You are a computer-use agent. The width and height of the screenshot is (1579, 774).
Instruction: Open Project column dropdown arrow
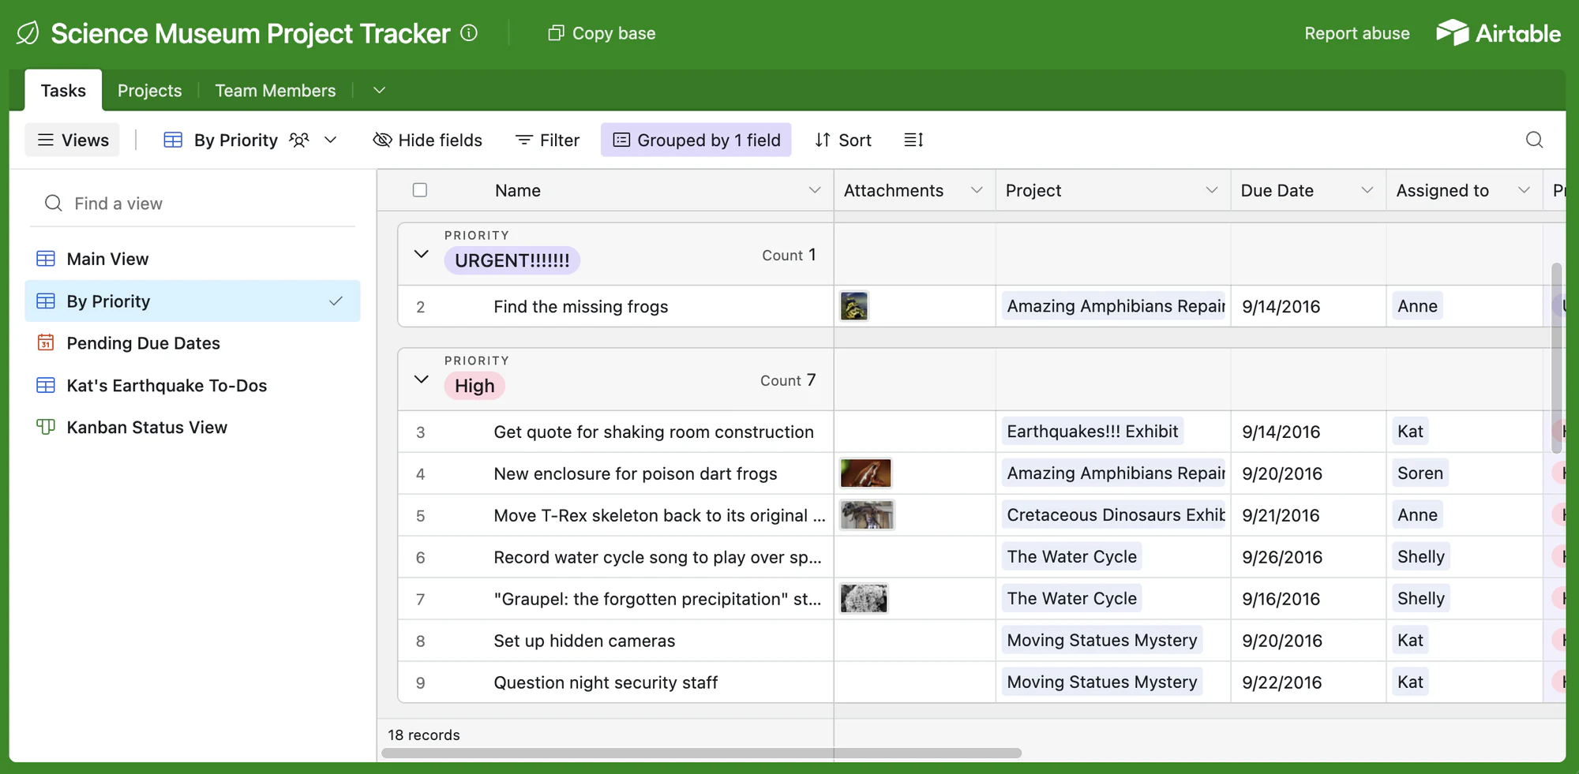tap(1212, 190)
